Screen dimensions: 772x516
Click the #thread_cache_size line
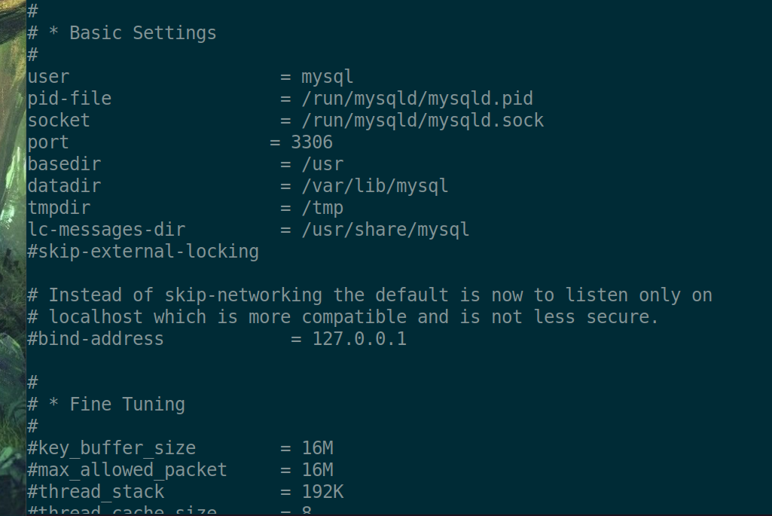point(170,510)
